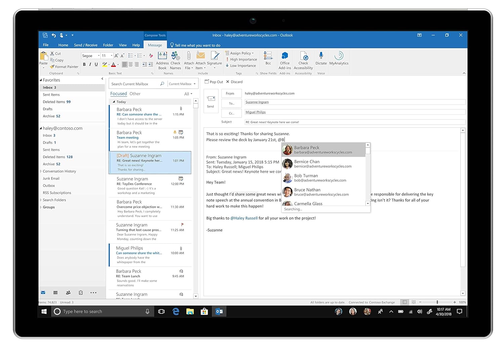Adjust the zoom slider in status bar

tap(437, 302)
